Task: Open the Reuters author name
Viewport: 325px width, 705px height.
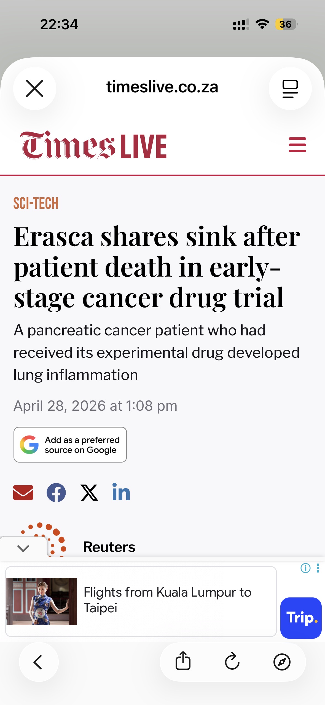Action: [109, 547]
